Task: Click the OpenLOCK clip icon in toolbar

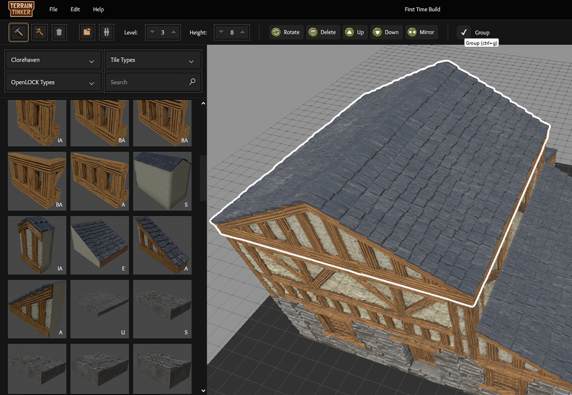Action: click(x=106, y=32)
